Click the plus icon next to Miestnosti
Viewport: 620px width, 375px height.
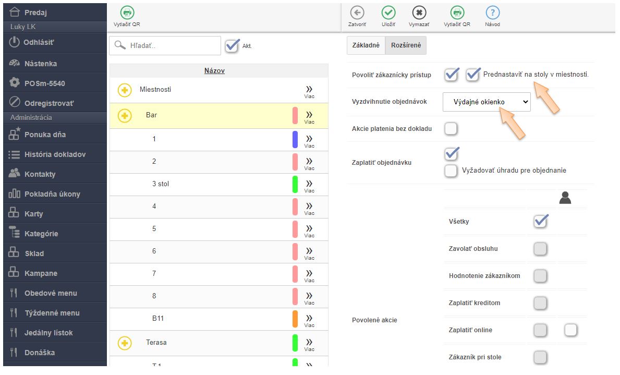tap(124, 90)
